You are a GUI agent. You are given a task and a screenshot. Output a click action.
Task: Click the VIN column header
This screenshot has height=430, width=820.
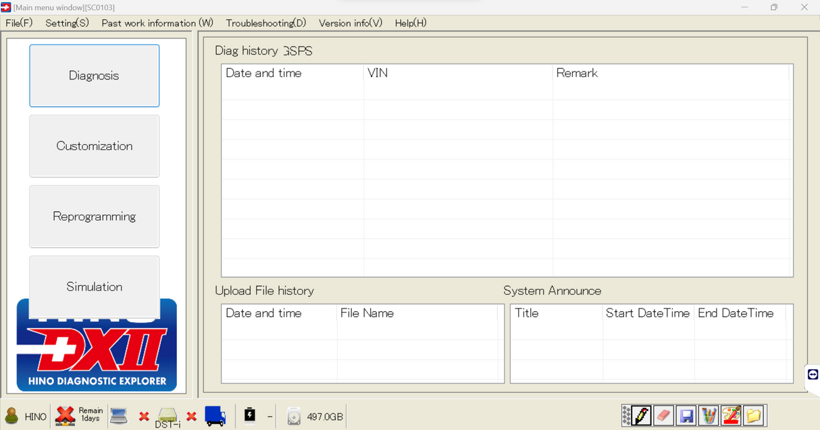[378, 73]
